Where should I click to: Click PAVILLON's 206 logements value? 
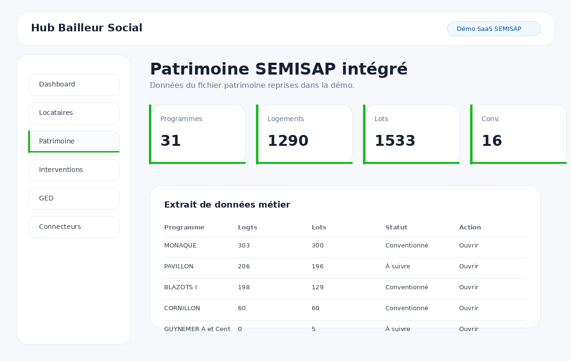coord(244,266)
